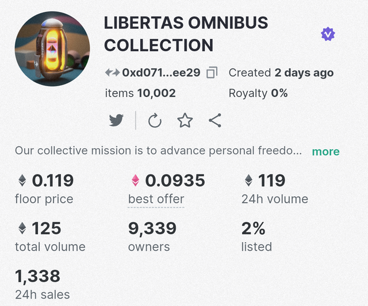Viewport: 368px width, 306px height.
Task: Open the contract address 0xd071...ee29 link
Action: 161,73
